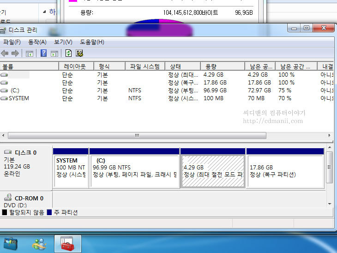Toggle the console tree pane icon
This screenshot has height=253, width=337.
point(29,54)
